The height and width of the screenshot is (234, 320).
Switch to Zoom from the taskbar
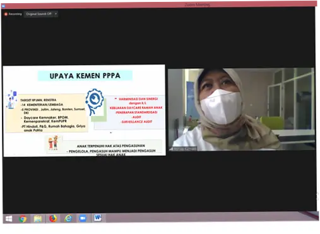click(x=83, y=218)
